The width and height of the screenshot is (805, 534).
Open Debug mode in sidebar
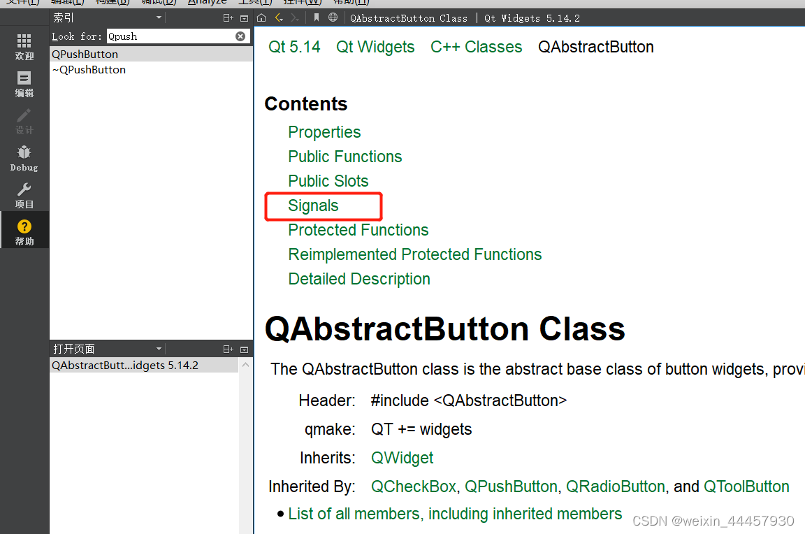(x=24, y=158)
